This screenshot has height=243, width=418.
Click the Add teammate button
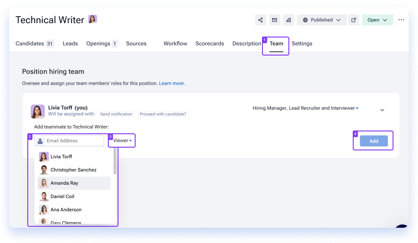point(374,141)
